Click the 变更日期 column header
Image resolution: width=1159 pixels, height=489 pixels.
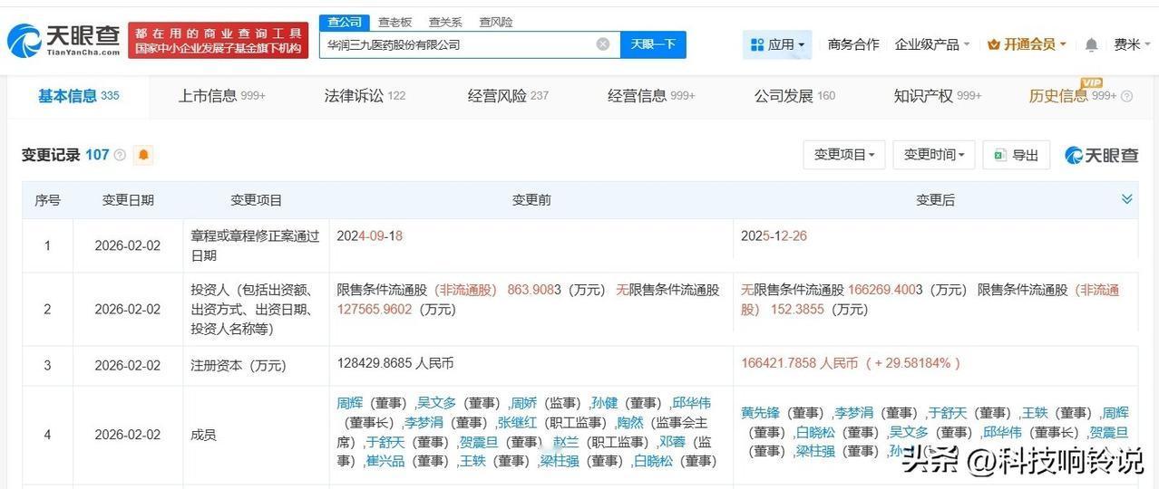(x=128, y=200)
